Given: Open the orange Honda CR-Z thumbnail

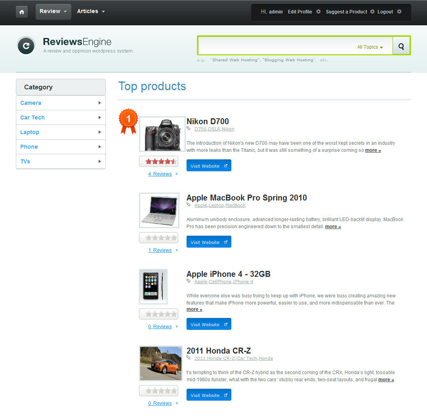Looking at the screenshot, I should 161,363.
